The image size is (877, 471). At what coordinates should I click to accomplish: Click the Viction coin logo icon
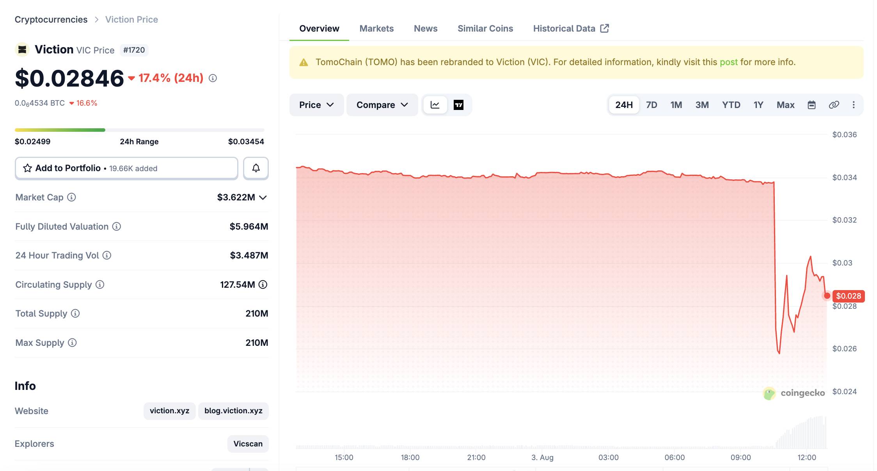22,50
